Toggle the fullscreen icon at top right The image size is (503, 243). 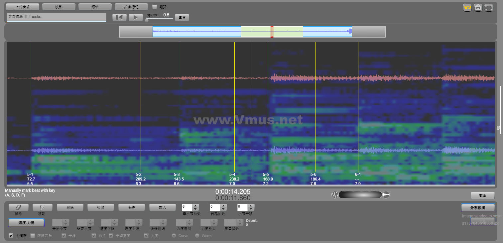(489, 7)
